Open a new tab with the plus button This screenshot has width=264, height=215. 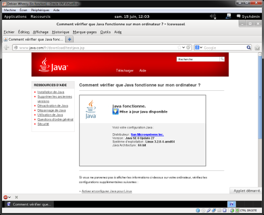69,39
